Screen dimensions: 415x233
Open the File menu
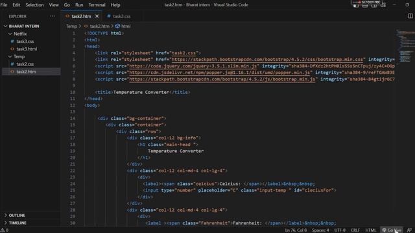(4, 5)
